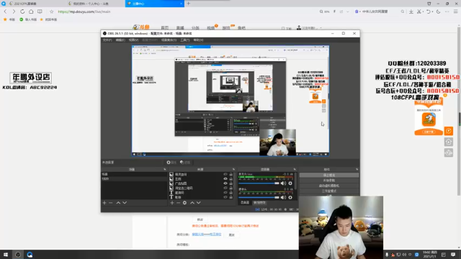Bookmark this page with the star icon
The width and height of the screenshot is (461, 259).
coord(52,12)
